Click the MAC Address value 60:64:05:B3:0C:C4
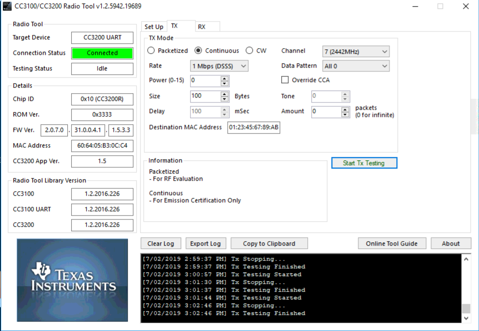Screen dimensions: 479x331 102,146
